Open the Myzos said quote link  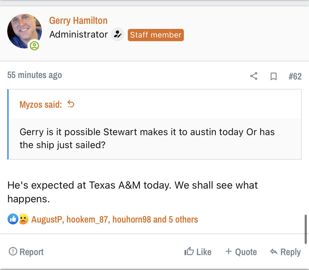[x=41, y=105]
